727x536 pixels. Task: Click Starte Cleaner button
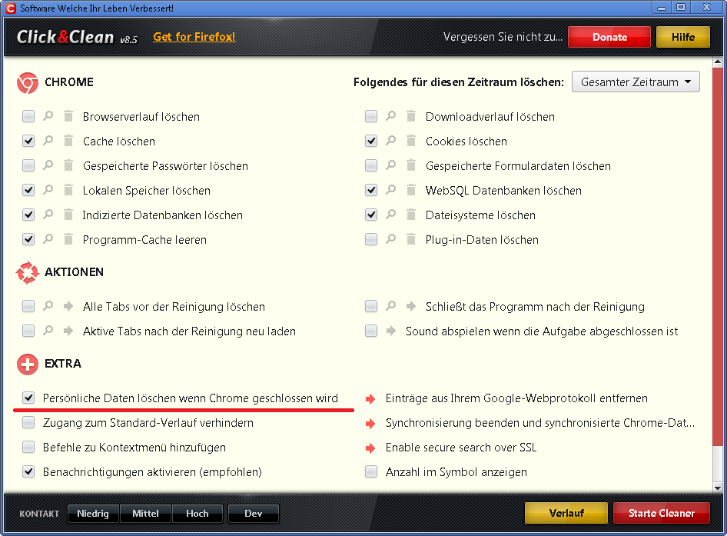(661, 513)
